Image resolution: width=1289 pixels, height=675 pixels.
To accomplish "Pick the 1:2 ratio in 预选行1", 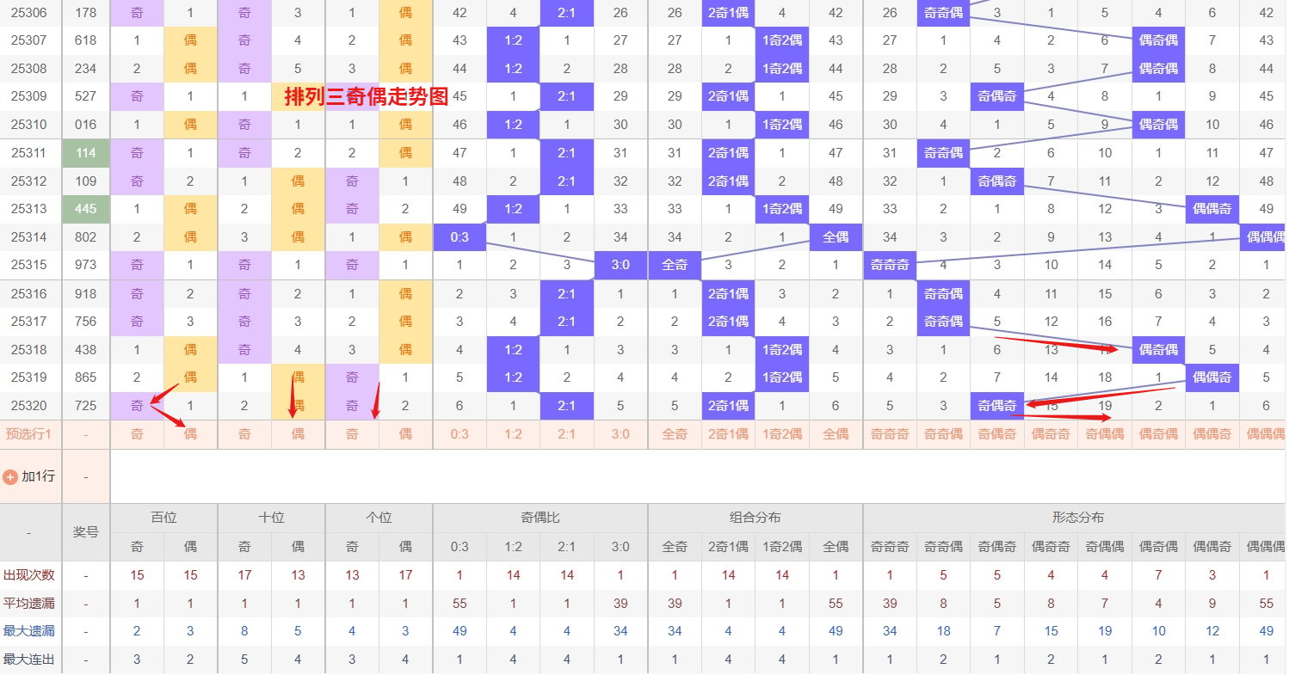I will (513, 434).
